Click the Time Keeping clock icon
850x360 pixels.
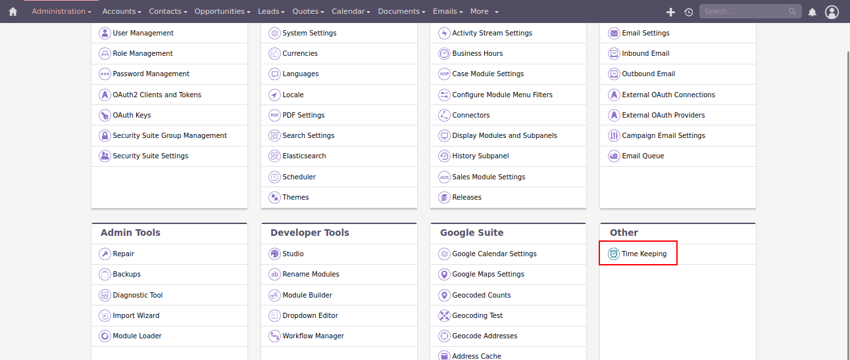(x=613, y=254)
